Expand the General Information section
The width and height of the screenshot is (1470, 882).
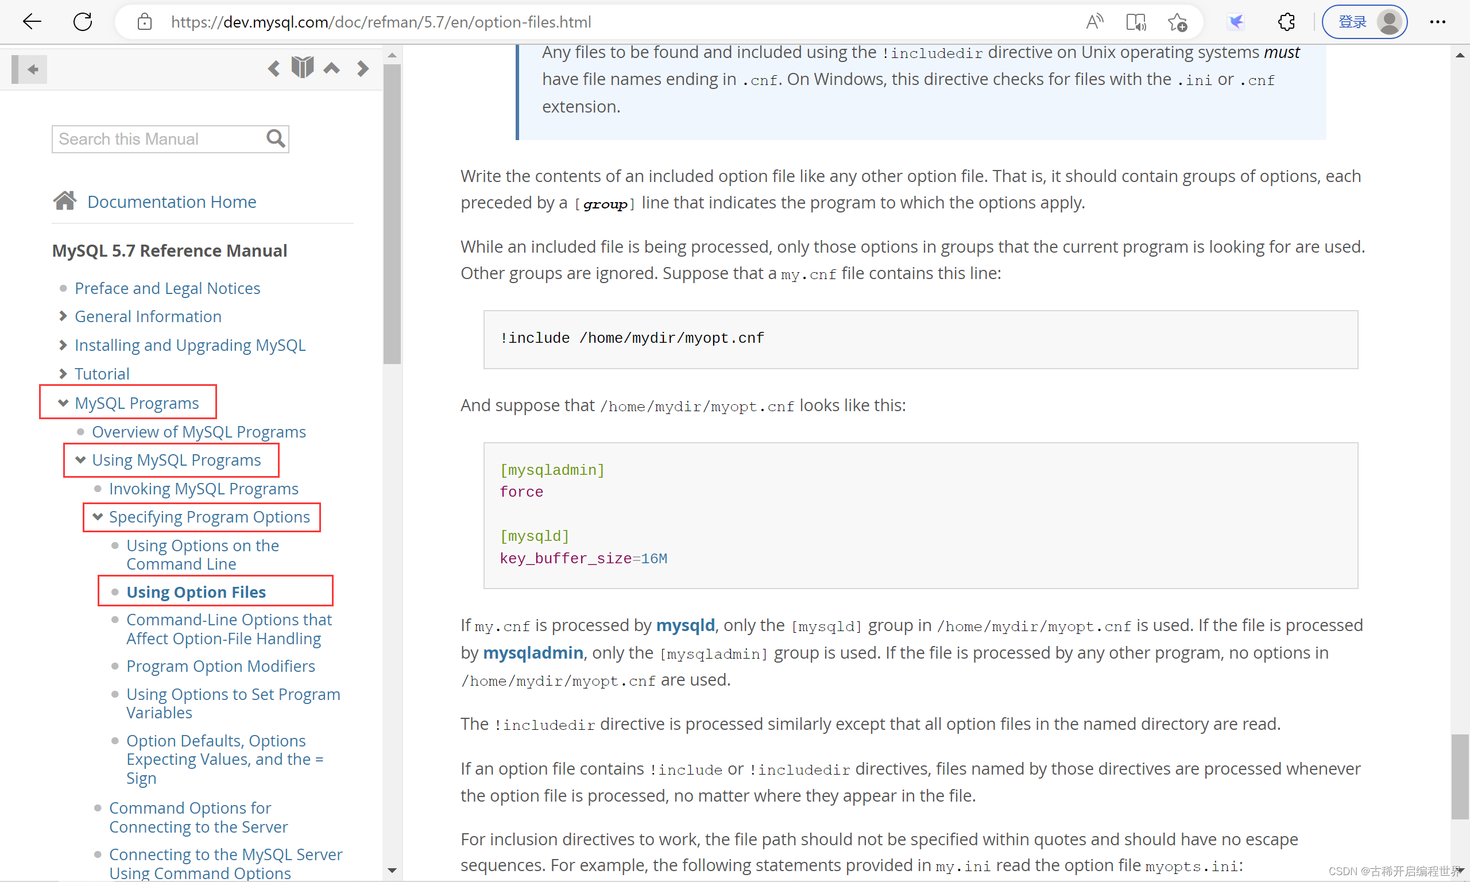click(63, 316)
